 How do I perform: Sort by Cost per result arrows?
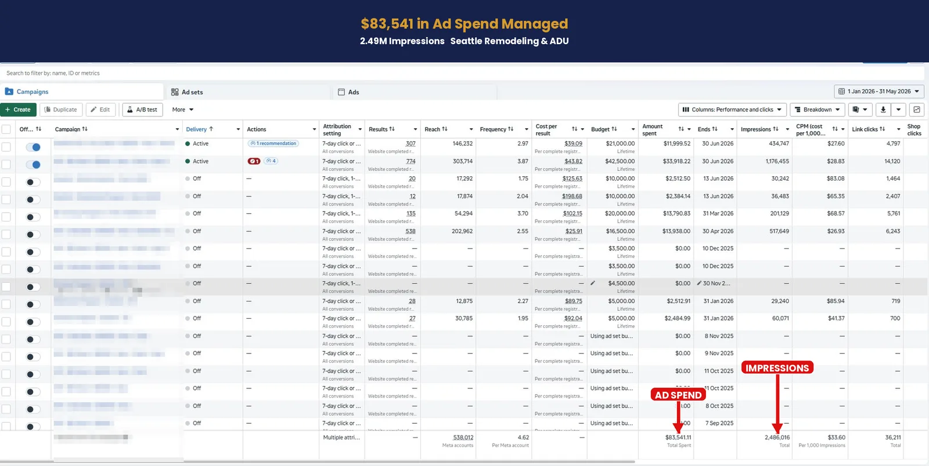tap(574, 129)
